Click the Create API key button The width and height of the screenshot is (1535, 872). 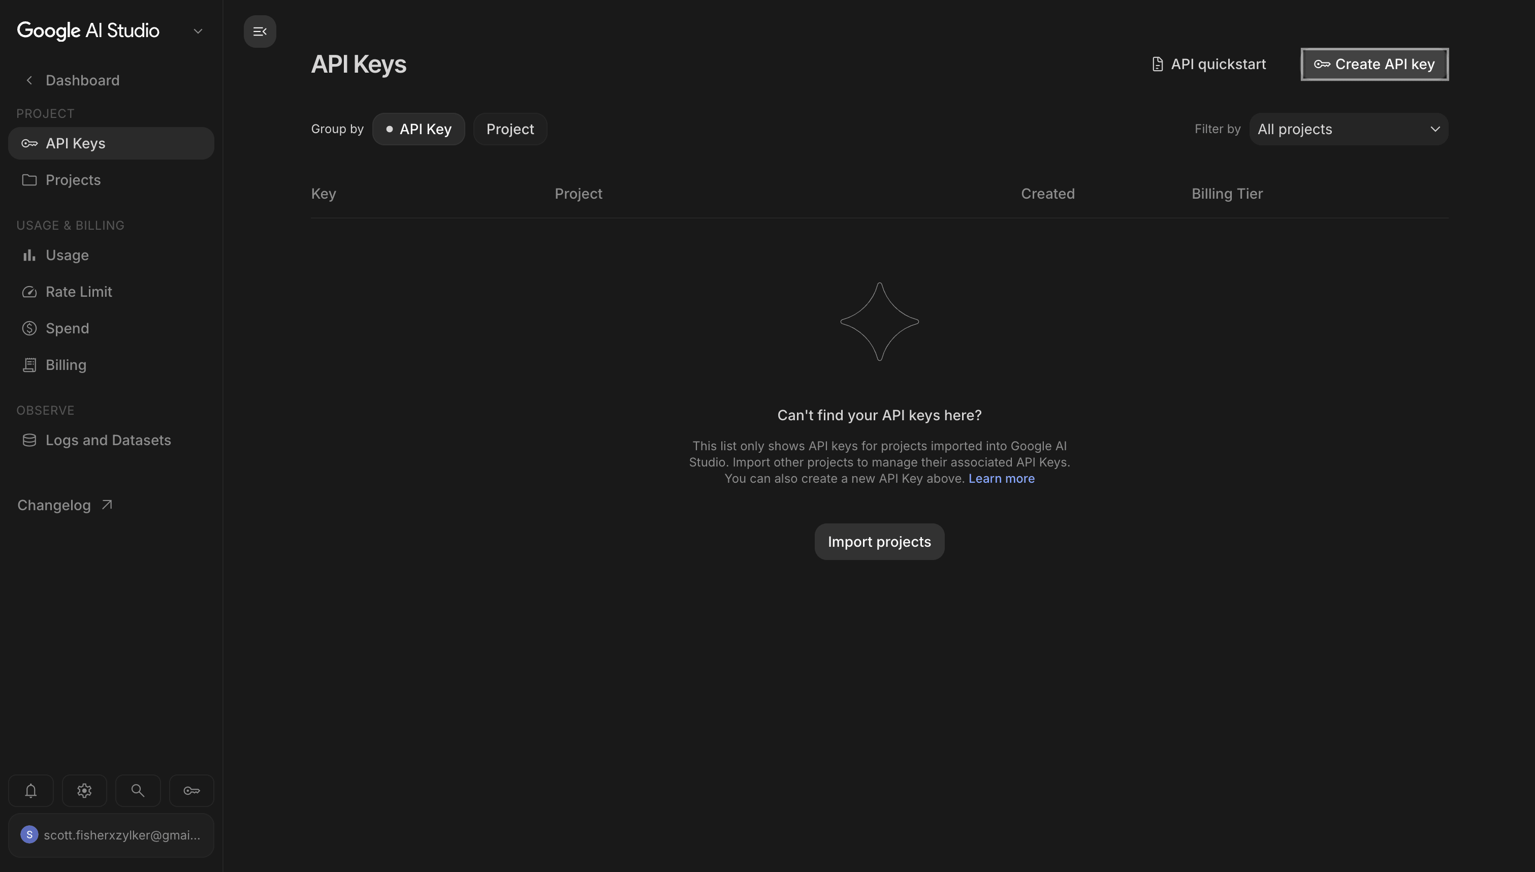1374,64
